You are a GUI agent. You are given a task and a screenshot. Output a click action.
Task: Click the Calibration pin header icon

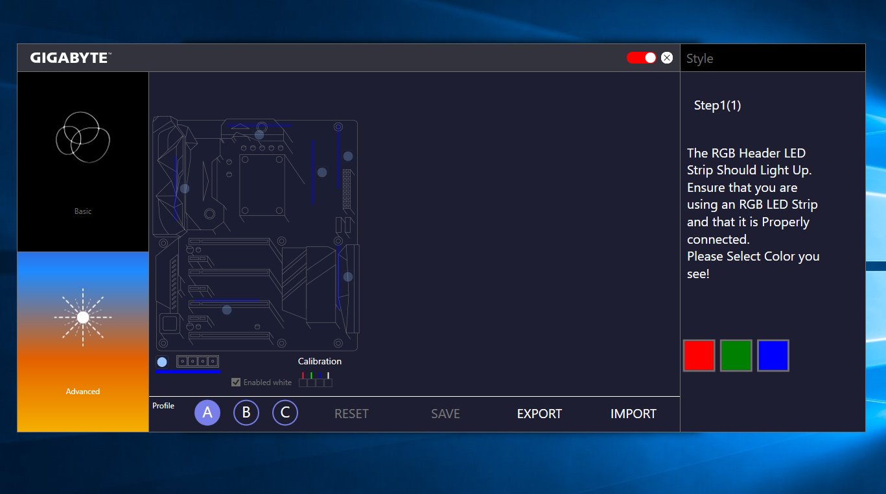(x=316, y=379)
